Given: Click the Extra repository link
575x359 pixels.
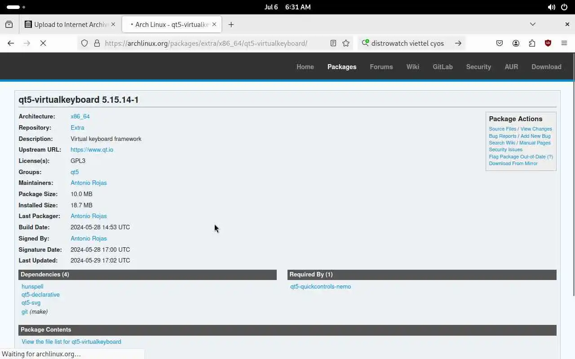Looking at the screenshot, I should point(77,127).
